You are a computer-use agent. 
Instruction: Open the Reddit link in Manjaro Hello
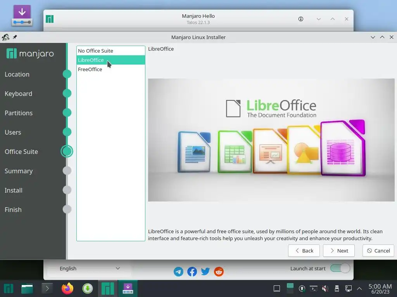[219, 272]
